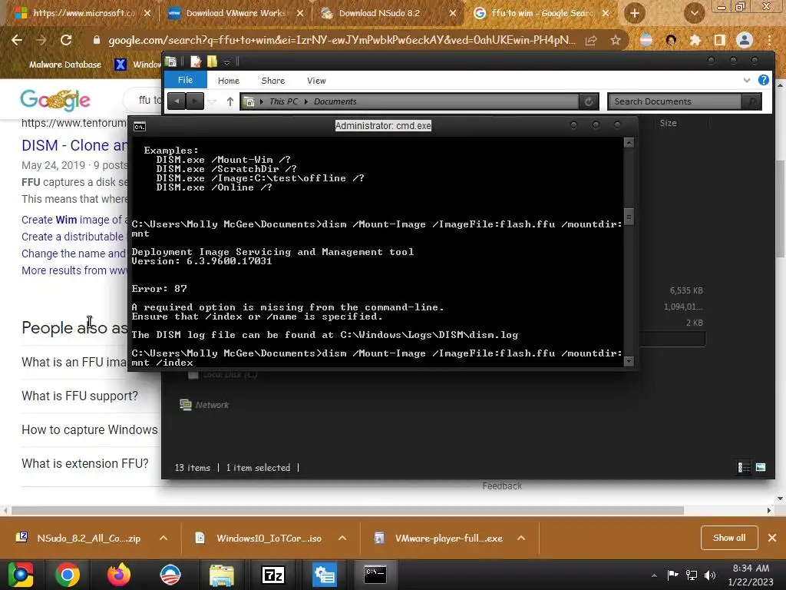The height and width of the screenshot is (590, 786).
Task: Click Explorer back navigation arrow
Action: pyautogui.click(x=177, y=101)
